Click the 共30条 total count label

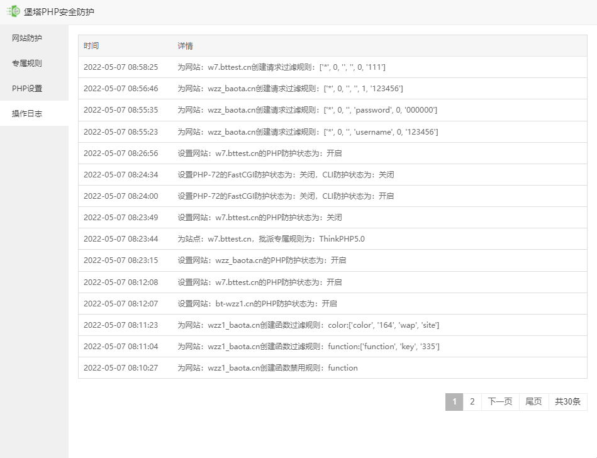coord(567,401)
